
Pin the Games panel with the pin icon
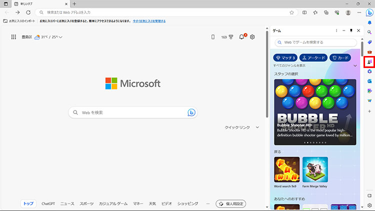pos(351,31)
